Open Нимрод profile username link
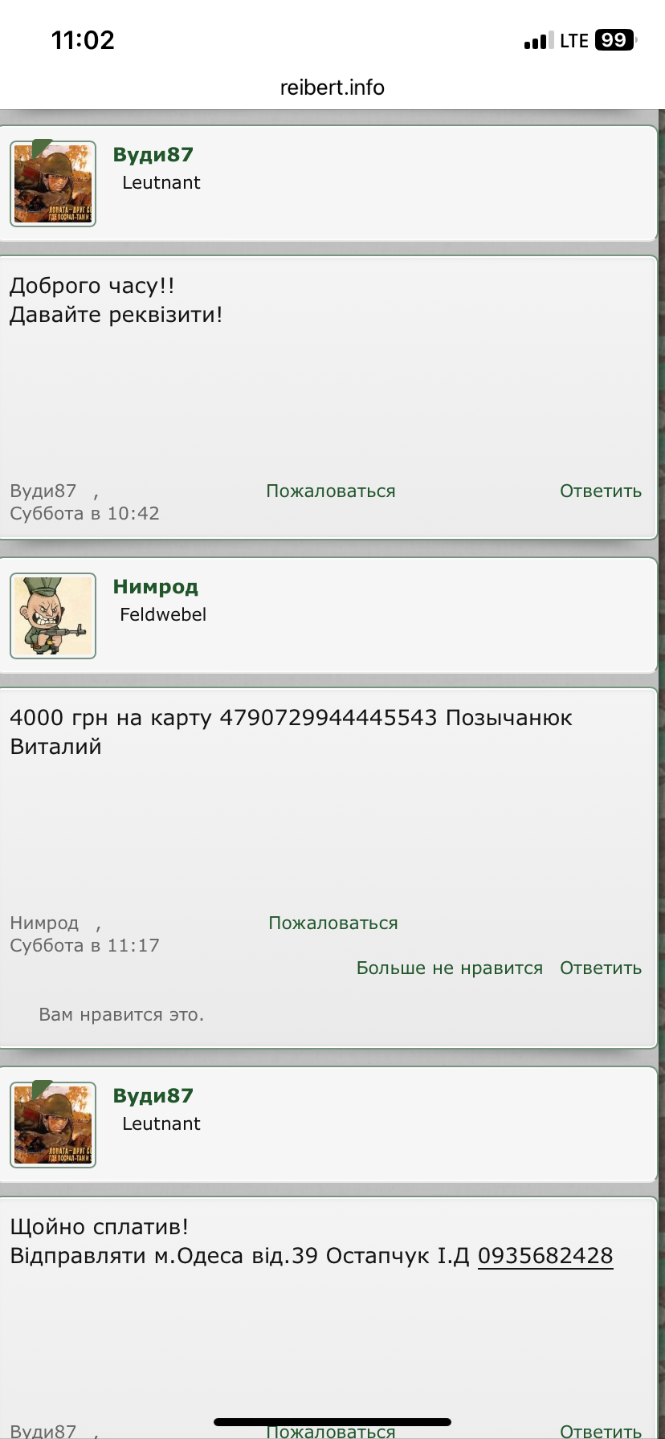Image resolution: width=665 pixels, height=1439 pixels. 155,587
